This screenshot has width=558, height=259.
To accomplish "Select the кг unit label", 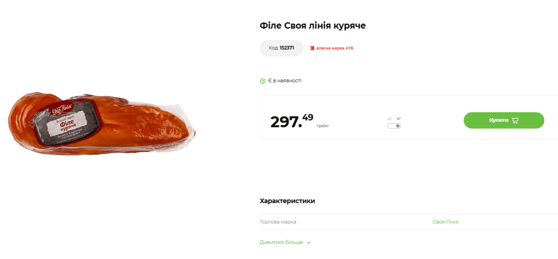I will click(x=399, y=119).
